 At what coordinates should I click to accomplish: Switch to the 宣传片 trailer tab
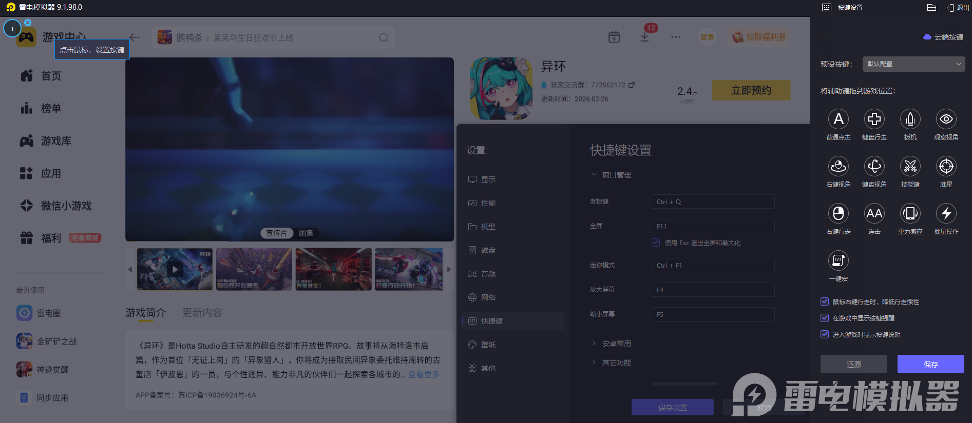pyautogui.click(x=277, y=233)
